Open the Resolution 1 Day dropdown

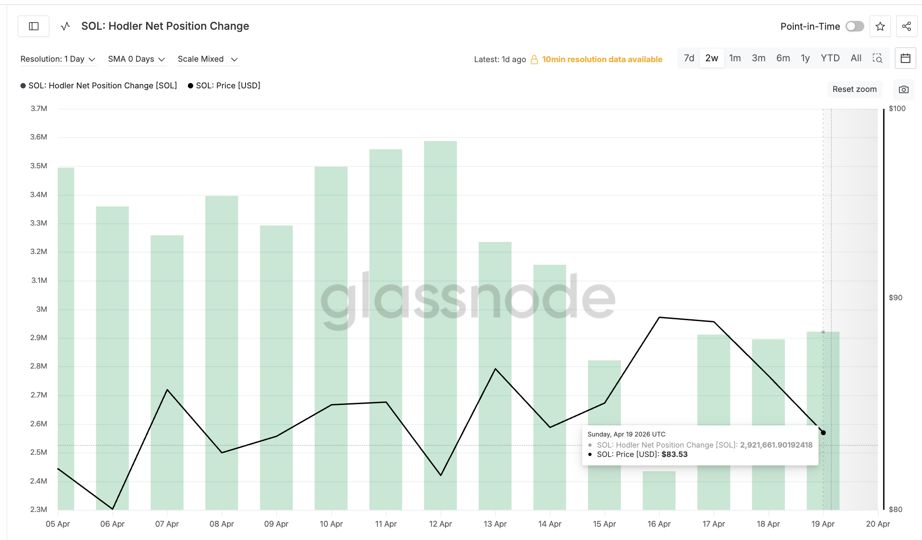pyautogui.click(x=58, y=59)
